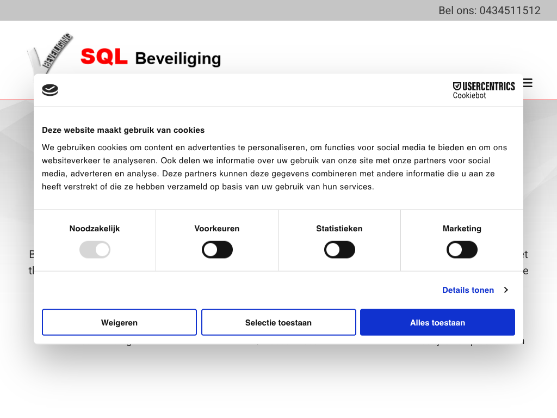The width and height of the screenshot is (557, 418).
Task: Accept all with Alles toestaan button
Action: click(438, 322)
